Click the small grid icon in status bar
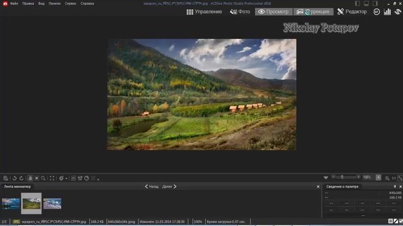This screenshot has height=226, width=403. tap(390, 221)
